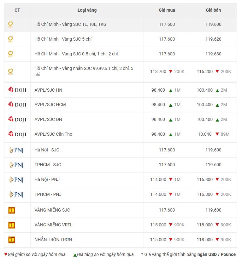Click sell price 119.630
Viewport: 242px width, 261px height.
(213, 54)
